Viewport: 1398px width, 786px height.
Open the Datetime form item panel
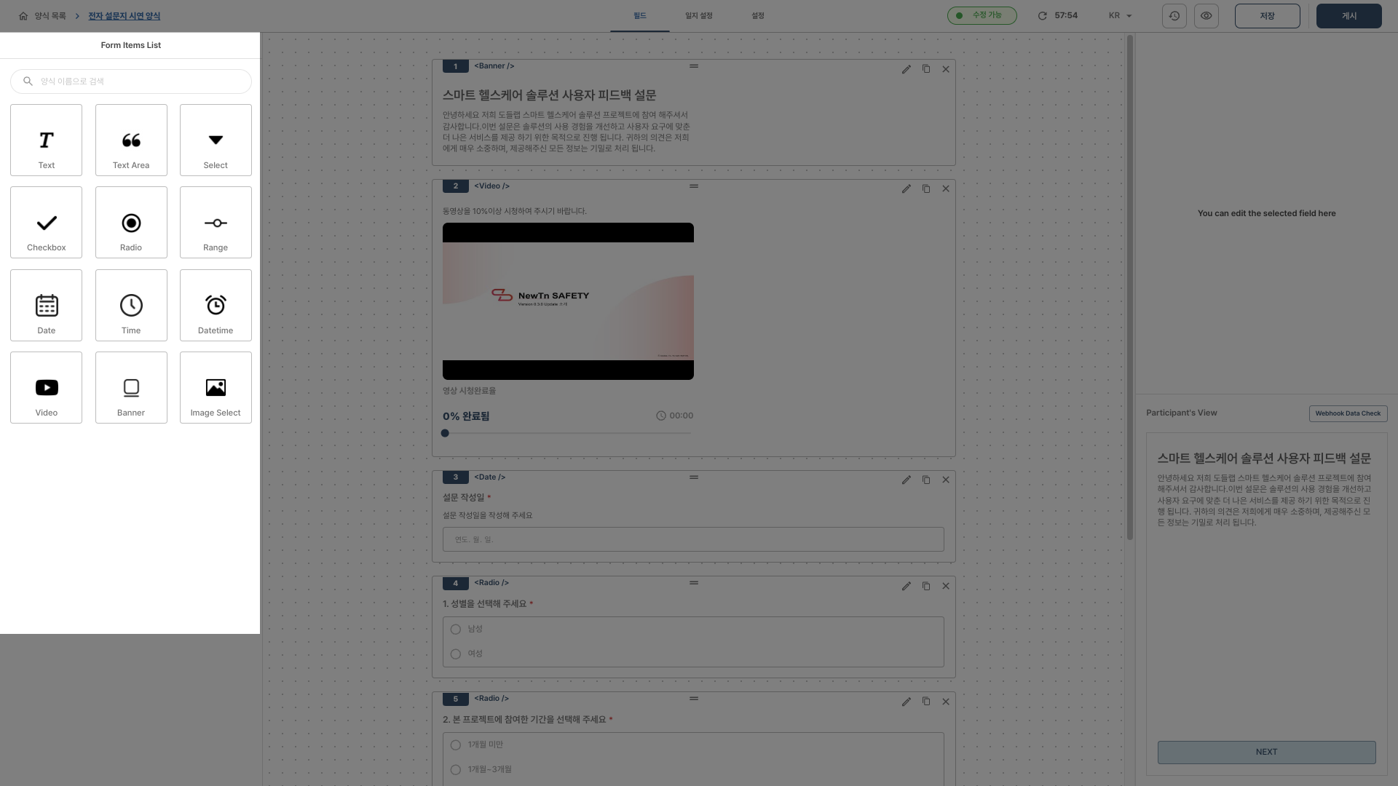[x=215, y=304]
